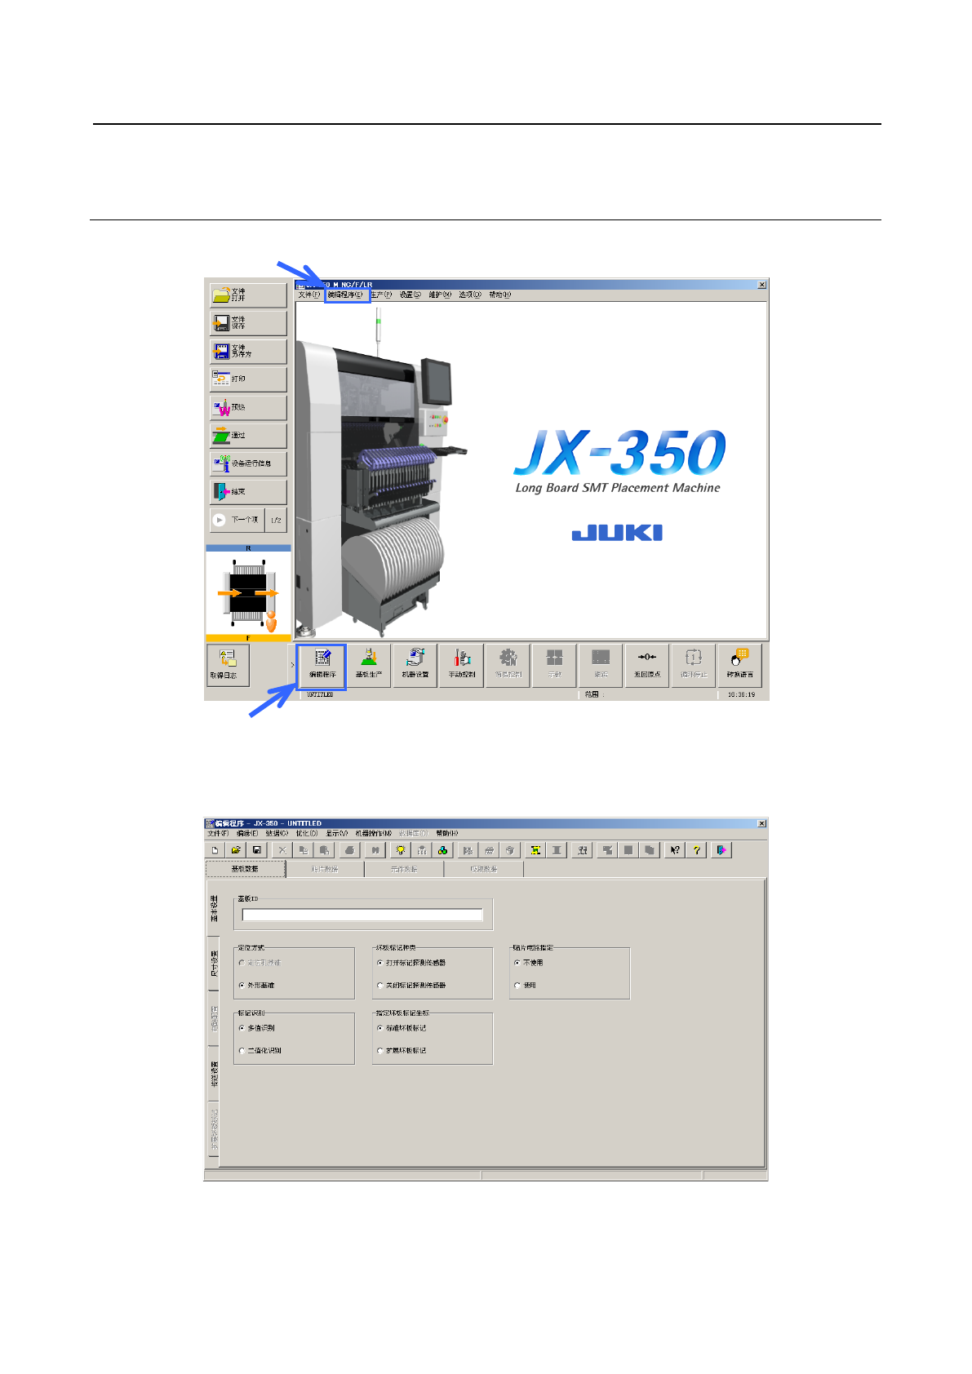972x1374 pixels.
Task: Select 打开标记探测传感器 radio option
Action: pyautogui.click(x=411, y=963)
